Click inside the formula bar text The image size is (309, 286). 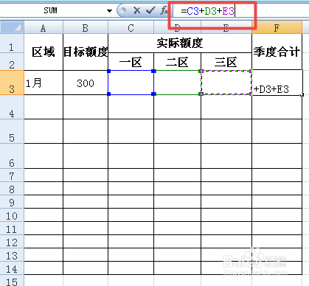click(208, 11)
